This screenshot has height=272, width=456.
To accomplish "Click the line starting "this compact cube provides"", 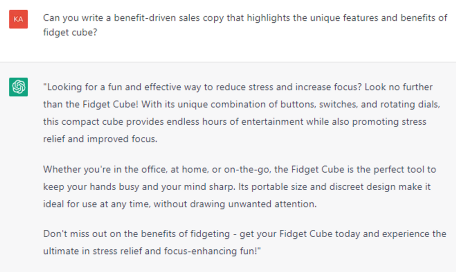I will 234,122.
